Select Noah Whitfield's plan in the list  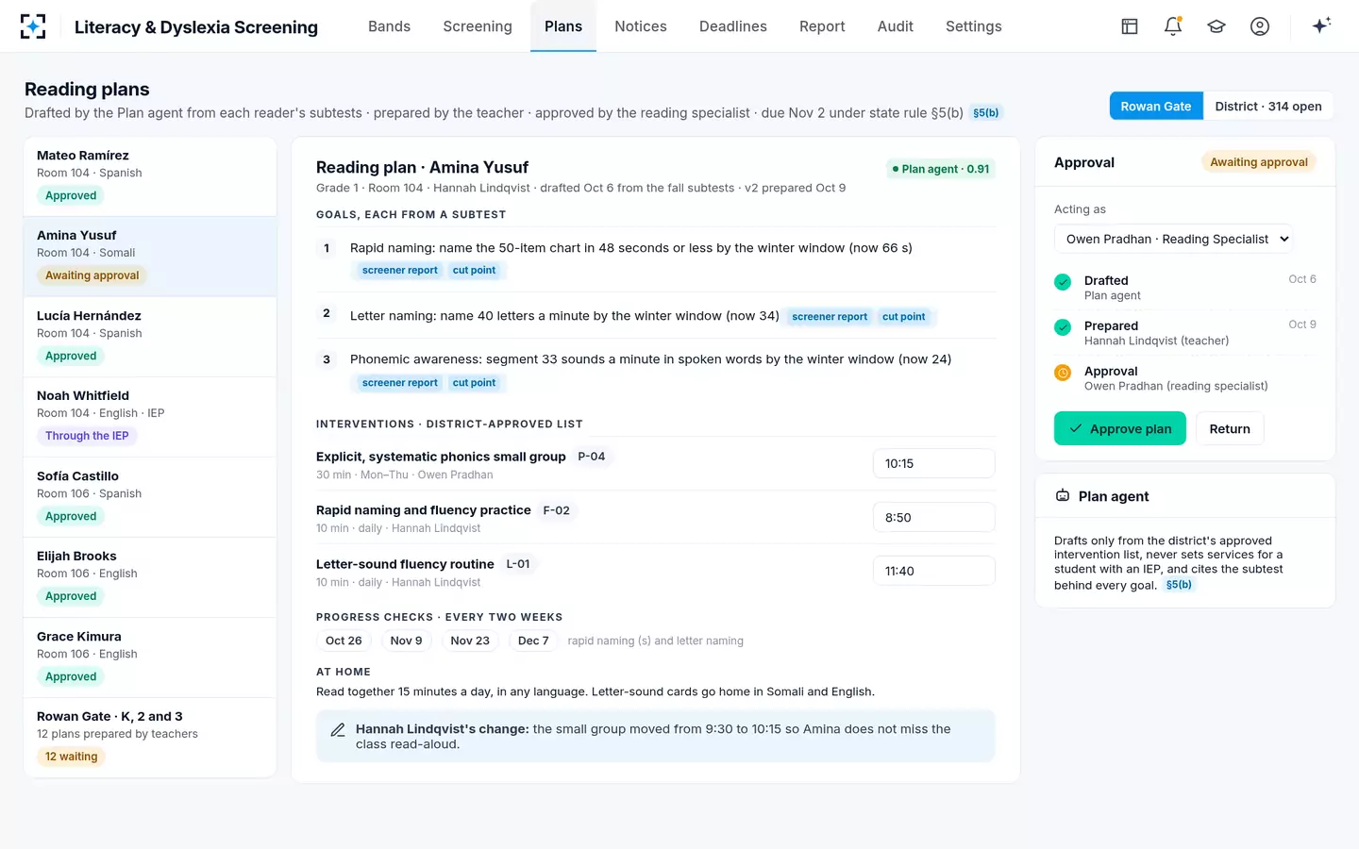(x=150, y=416)
